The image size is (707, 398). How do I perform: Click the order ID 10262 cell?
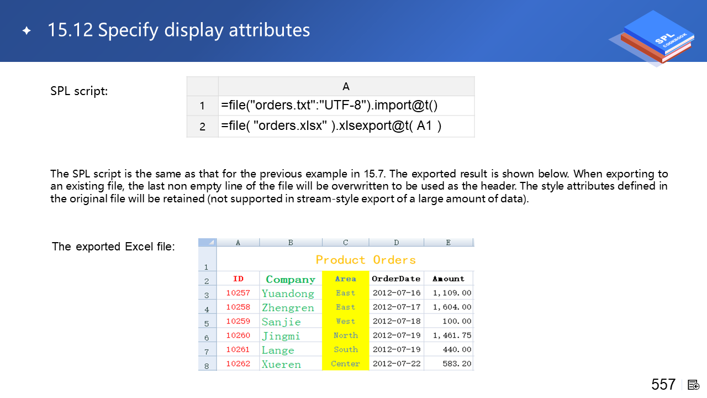(x=238, y=364)
